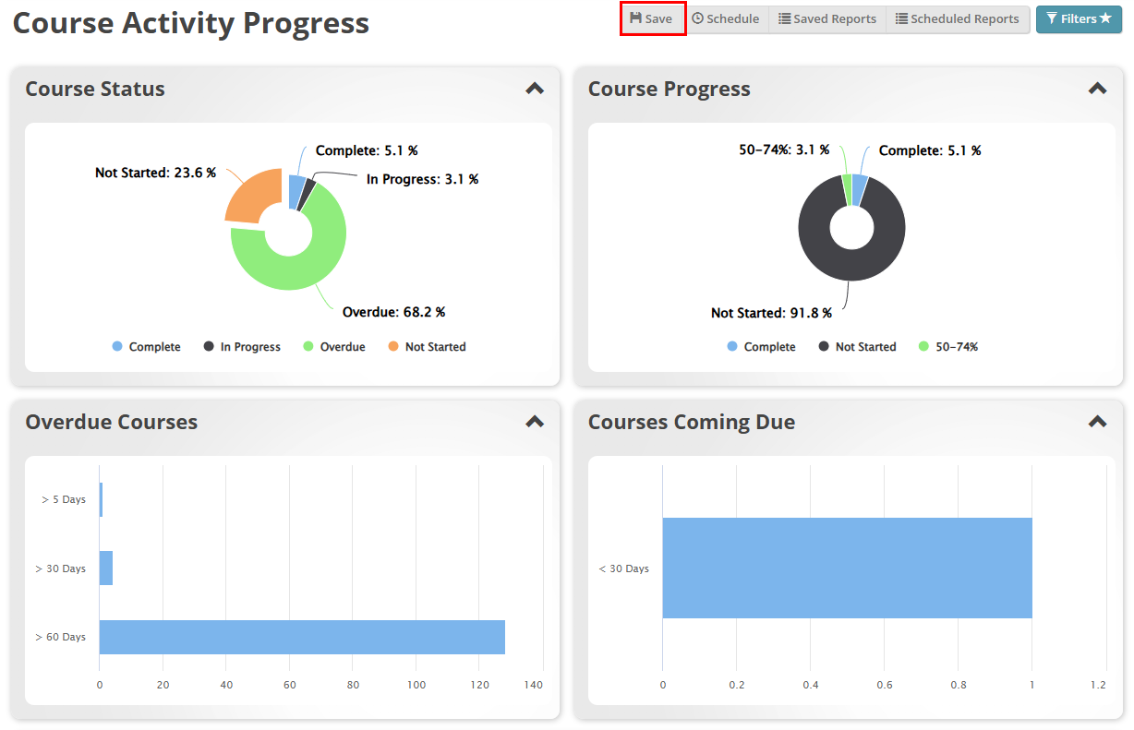This screenshot has width=1134, height=730.
Task: Toggle the In Progress legend entry
Action: [242, 346]
